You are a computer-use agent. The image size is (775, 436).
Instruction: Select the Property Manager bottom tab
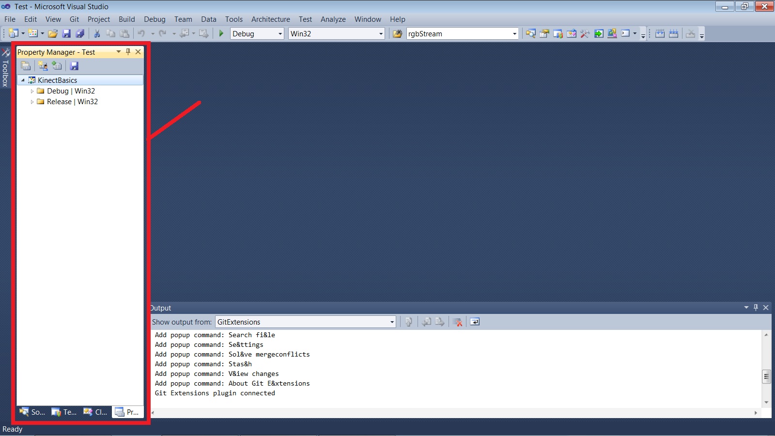127,412
